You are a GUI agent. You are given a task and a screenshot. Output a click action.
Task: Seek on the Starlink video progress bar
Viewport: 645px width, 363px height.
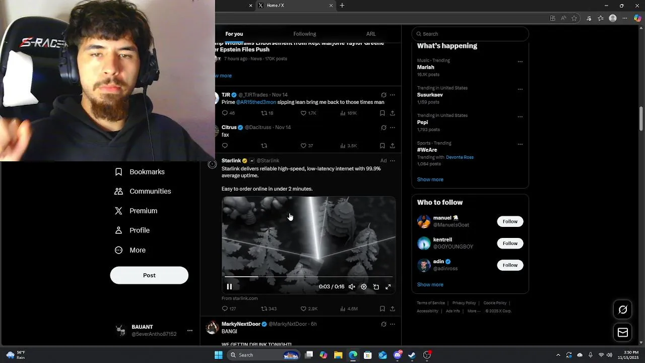308,277
